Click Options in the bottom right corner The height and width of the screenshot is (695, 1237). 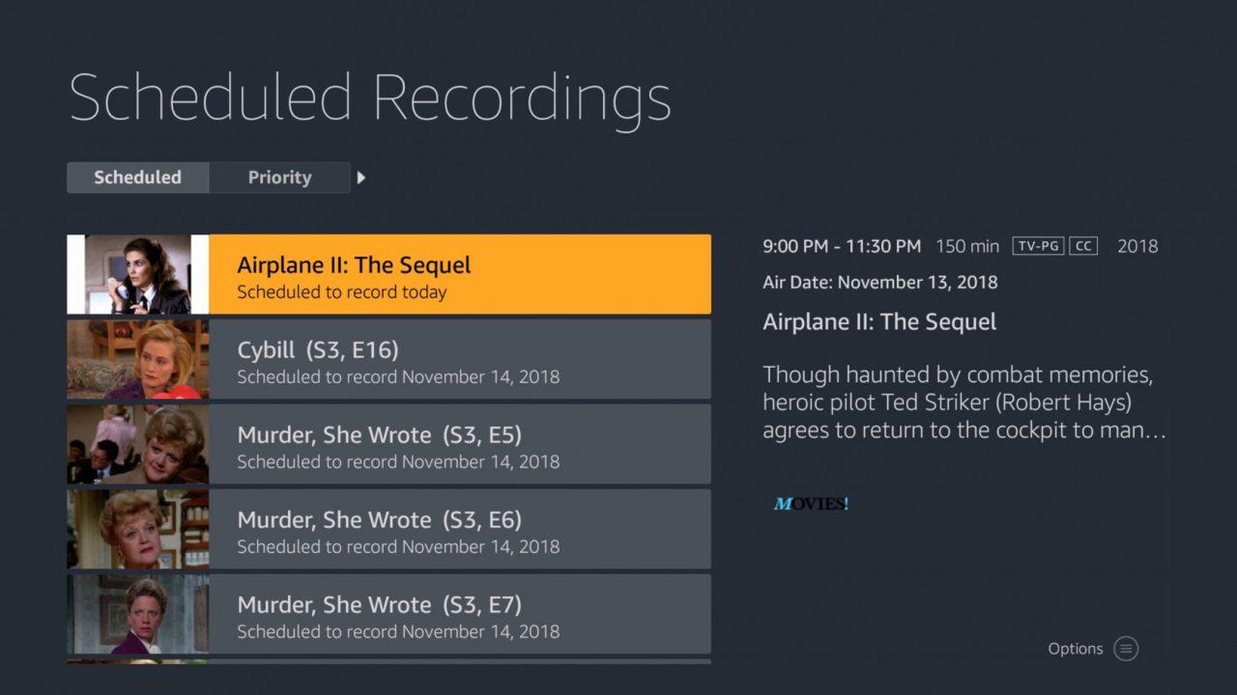coord(1075,649)
